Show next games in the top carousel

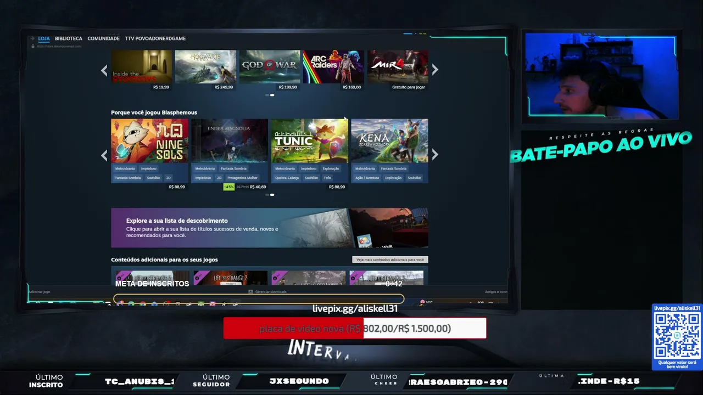(x=435, y=70)
